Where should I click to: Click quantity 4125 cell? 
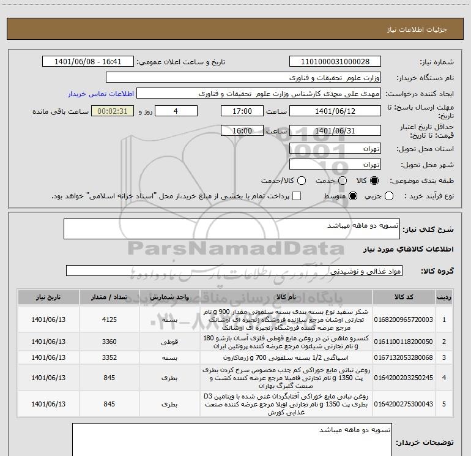pyautogui.click(x=109, y=320)
